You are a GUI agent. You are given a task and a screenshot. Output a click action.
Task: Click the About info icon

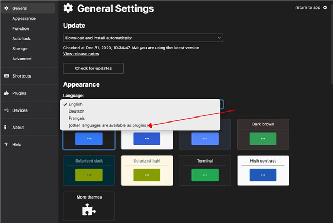pos(6,128)
